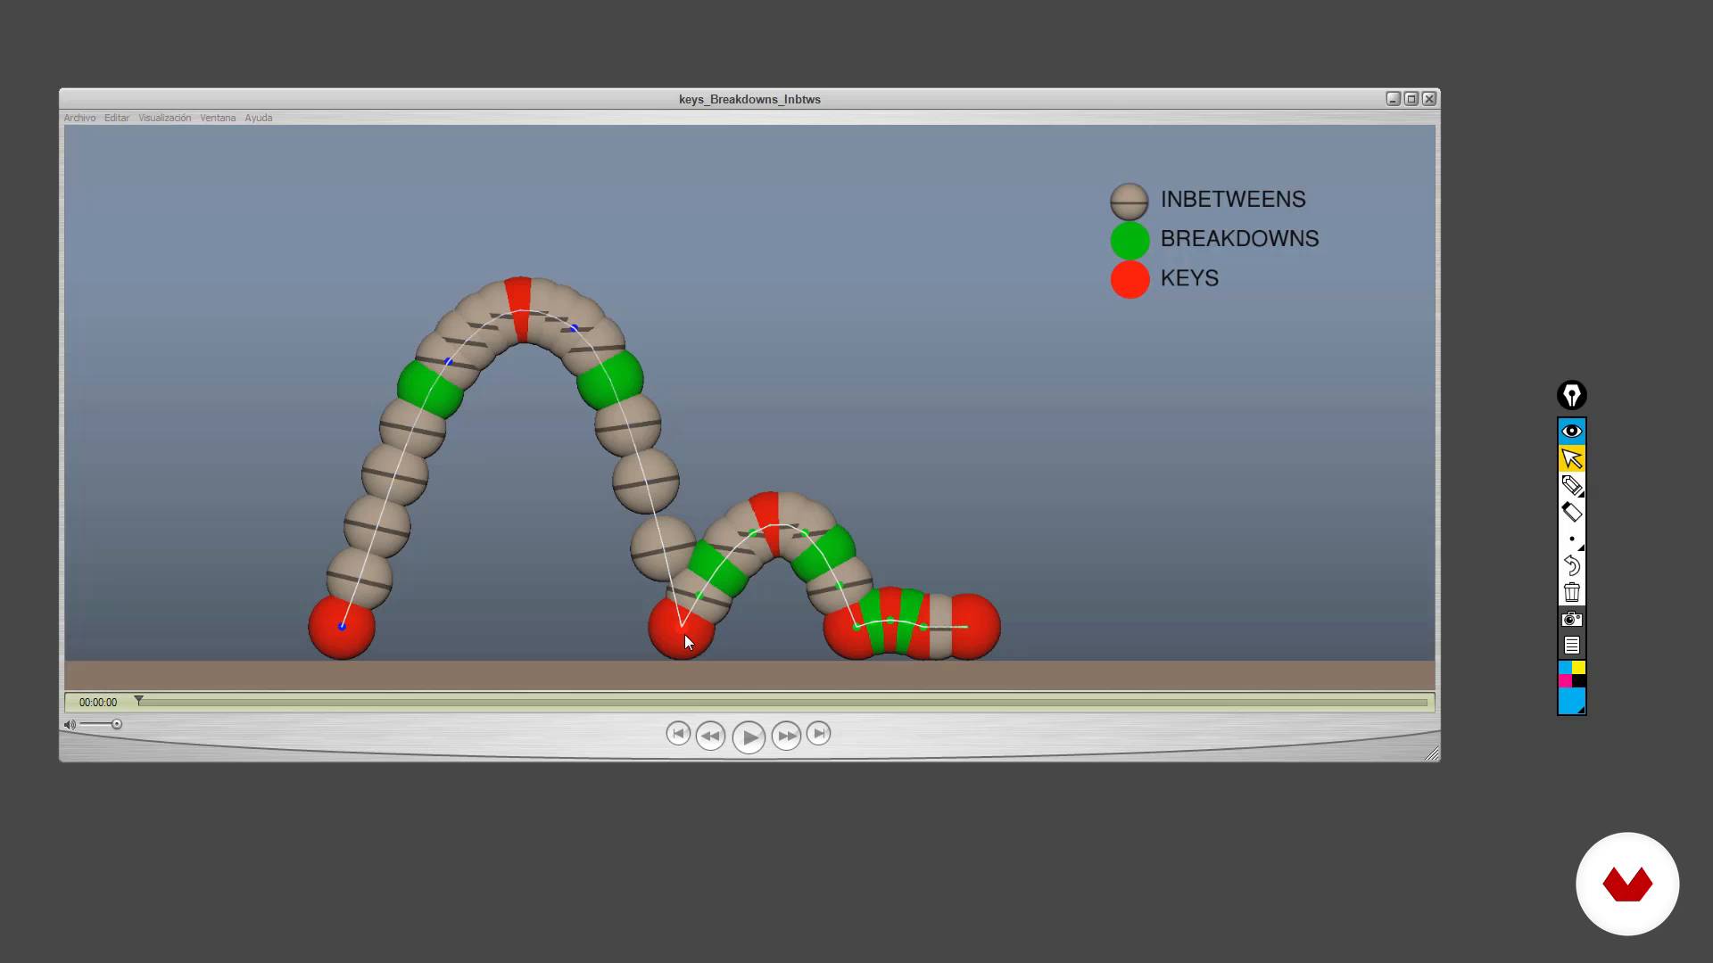Click the trash can clear icon

(x=1571, y=592)
